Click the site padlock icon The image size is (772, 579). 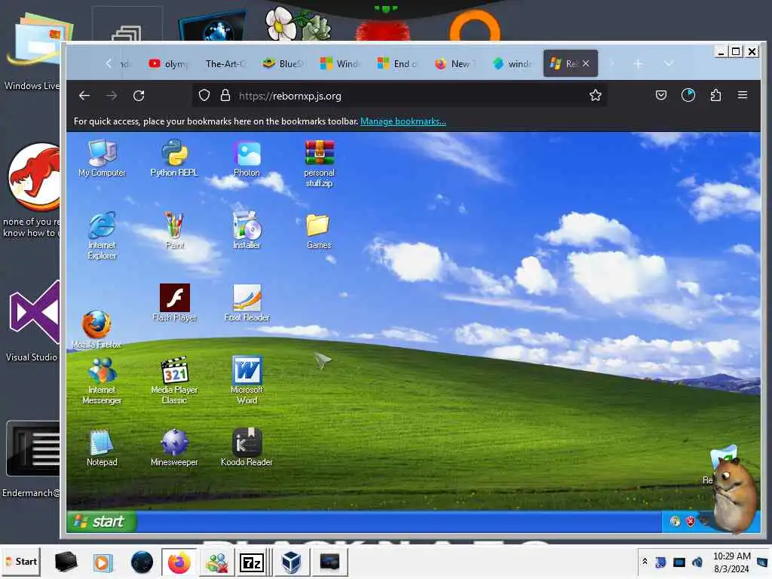[x=225, y=96]
